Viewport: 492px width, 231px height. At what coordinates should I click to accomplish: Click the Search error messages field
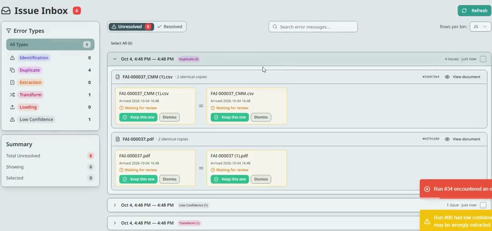(313, 27)
